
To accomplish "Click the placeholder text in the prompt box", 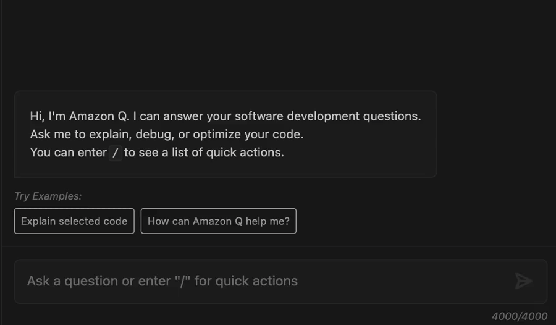I will click(x=162, y=281).
